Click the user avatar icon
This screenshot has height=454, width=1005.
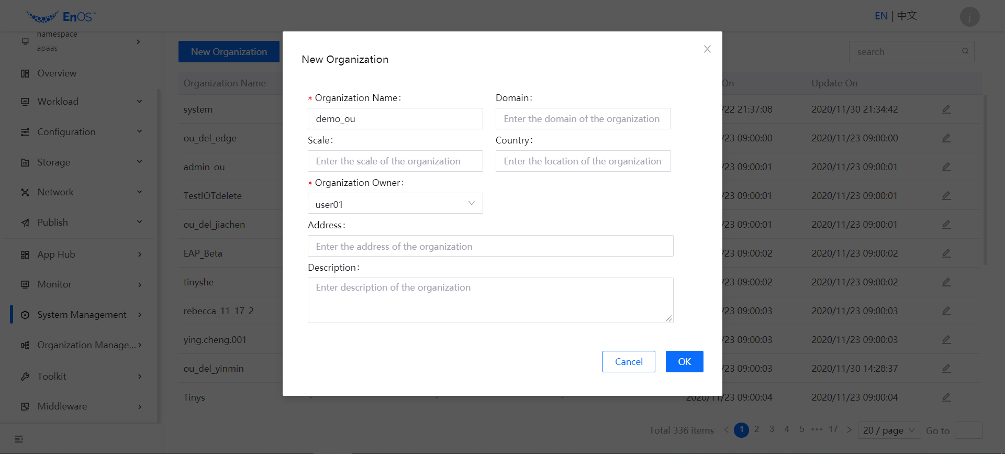(969, 17)
